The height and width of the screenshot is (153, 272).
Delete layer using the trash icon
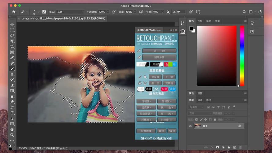pyautogui.click(x=240, y=147)
